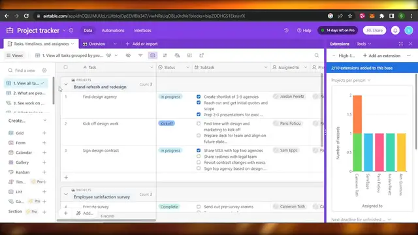
Task: Check 'Find time with design and marketing' subtask
Action: click(199, 123)
